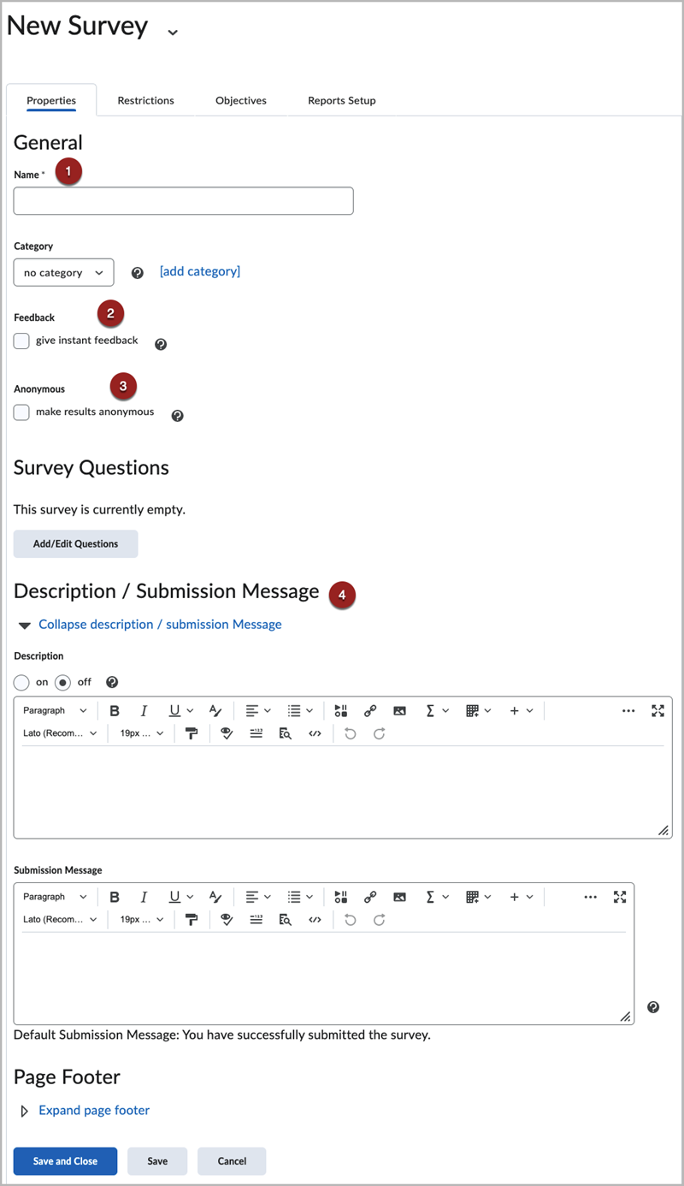Click Preview in the Description editor toolbar
Image resolution: width=684 pixels, height=1186 pixels.
pos(286,733)
